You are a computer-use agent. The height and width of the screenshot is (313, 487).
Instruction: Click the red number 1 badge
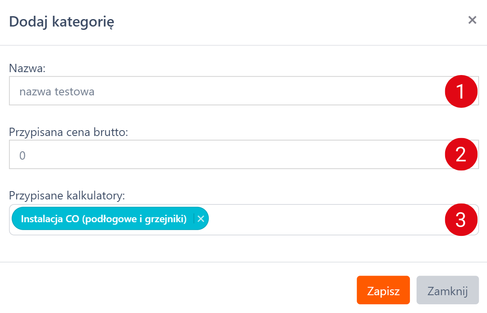point(461,91)
